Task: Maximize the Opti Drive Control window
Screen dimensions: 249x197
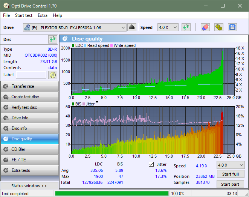Action: click(223, 6)
